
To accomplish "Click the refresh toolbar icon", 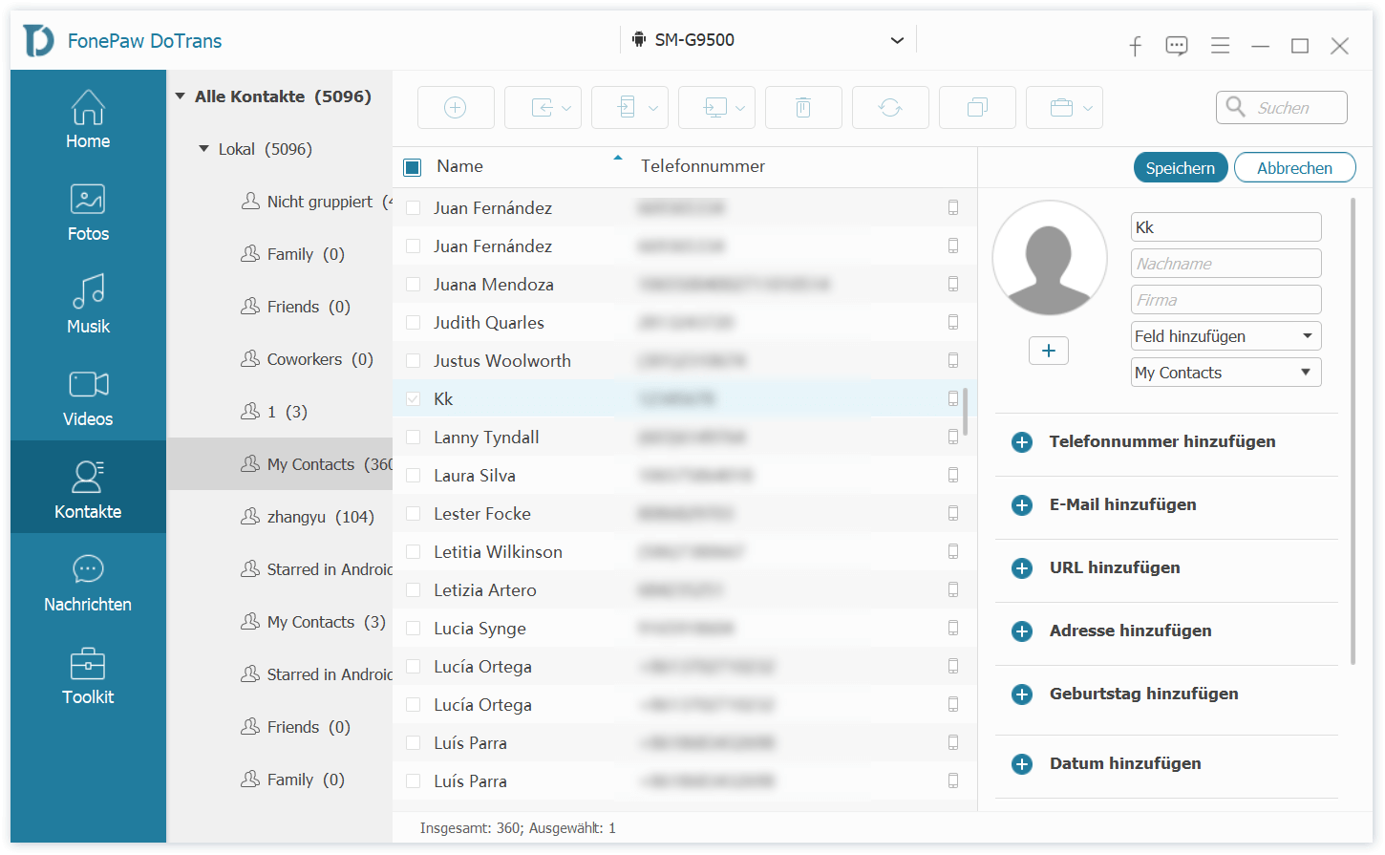I will click(x=890, y=108).
